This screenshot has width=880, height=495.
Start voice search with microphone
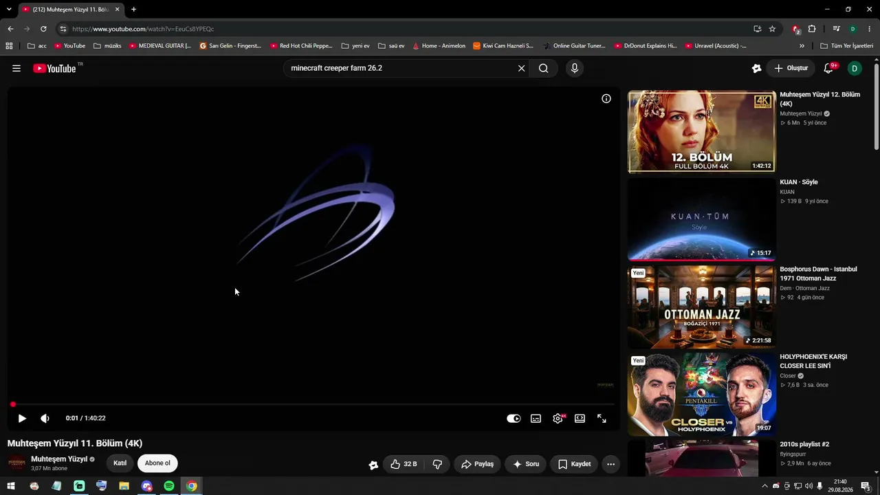(x=575, y=68)
